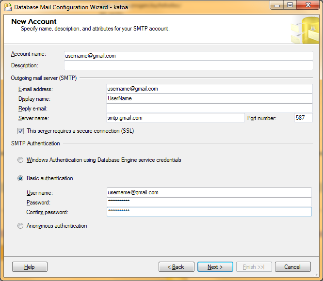Go back with the Back button
323x281 pixels.
coord(176,267)
